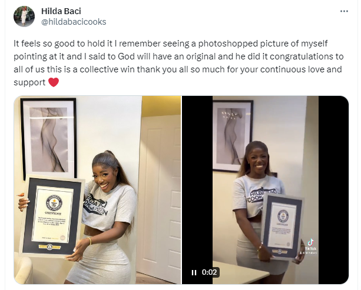This screenshot has height=290, width=361.
Task: Click the TikTok username watermark text
Action: (308, 253)
